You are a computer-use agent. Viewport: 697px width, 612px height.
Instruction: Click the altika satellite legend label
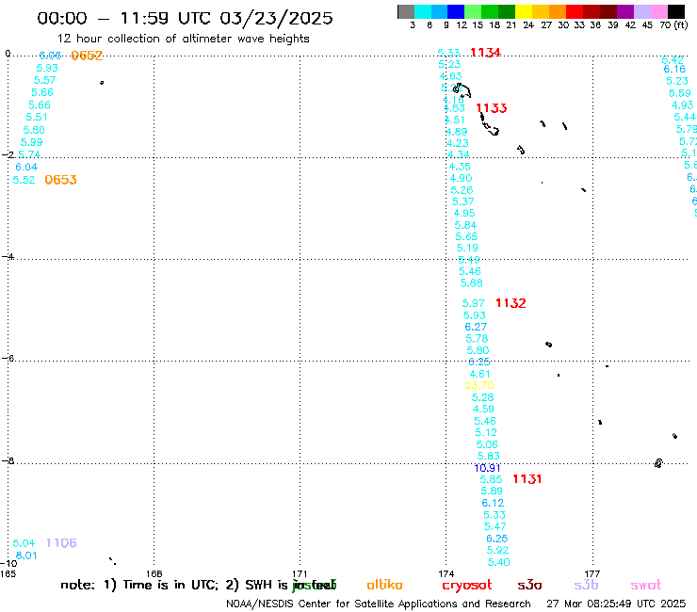[x=384, y=585]
